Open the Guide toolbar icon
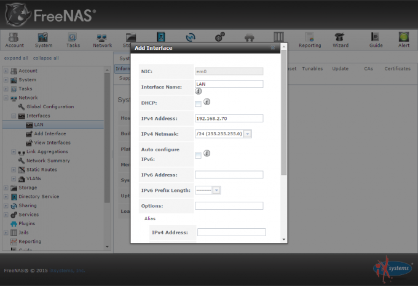This screenshot has width=418, height=286. click(x=375, y=39)
